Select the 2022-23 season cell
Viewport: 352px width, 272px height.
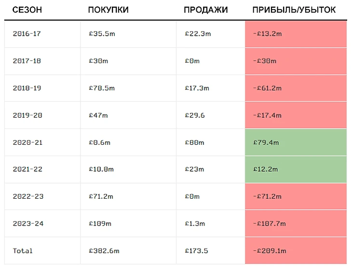27,196
